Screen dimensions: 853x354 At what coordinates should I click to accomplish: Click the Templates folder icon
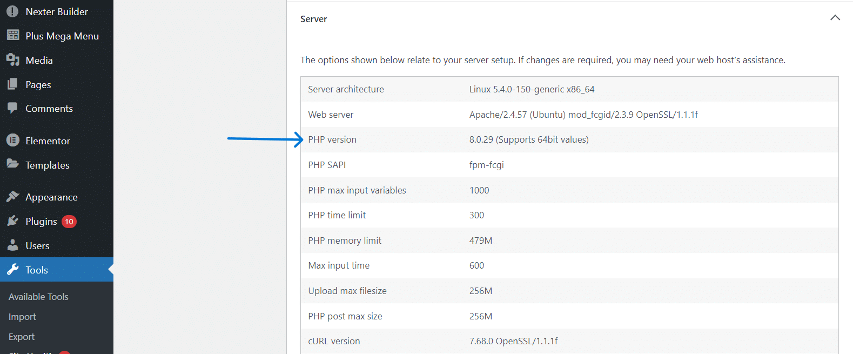12,164
